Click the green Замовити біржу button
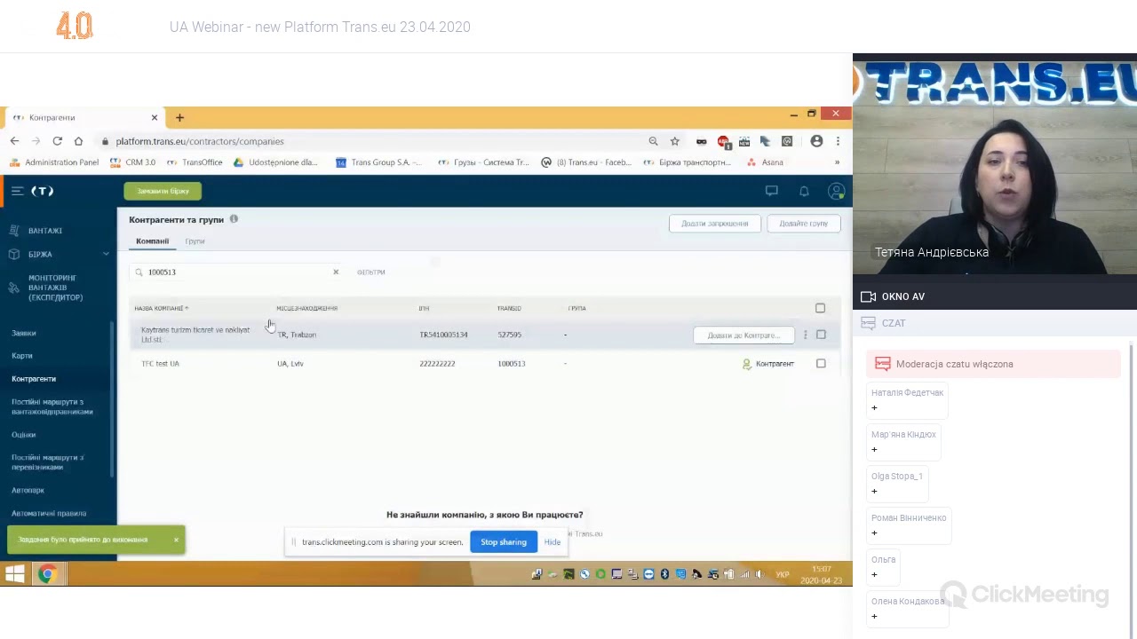 [163, 191]
